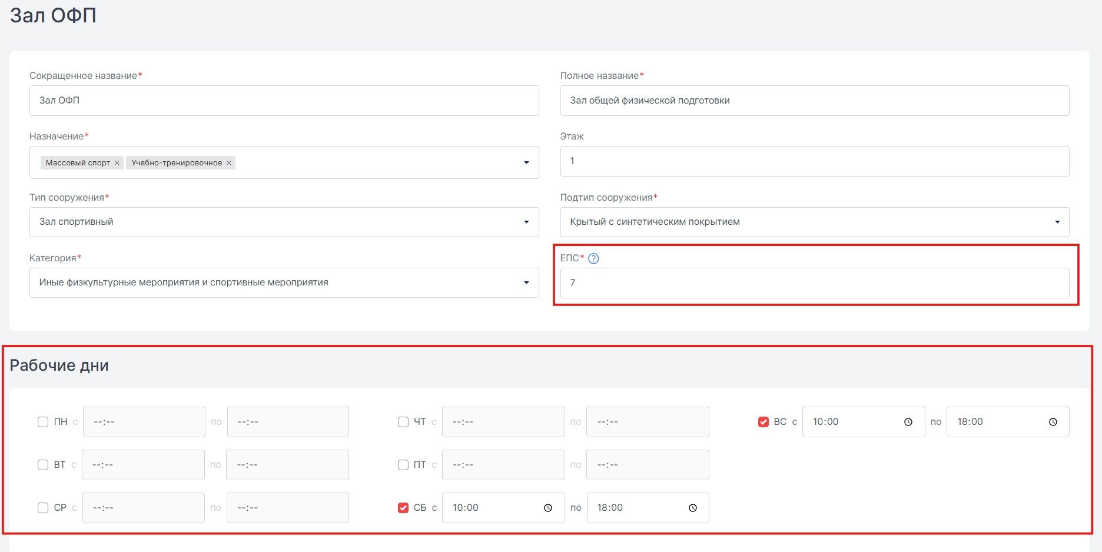Open the Подтип сооружения dropdown
1102x552 pixels.
click(x=815, y=222)
